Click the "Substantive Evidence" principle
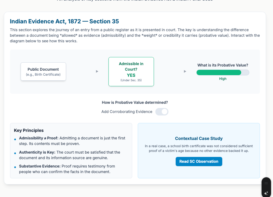Viewport: 273px width, 197px height. coord(40,166)
